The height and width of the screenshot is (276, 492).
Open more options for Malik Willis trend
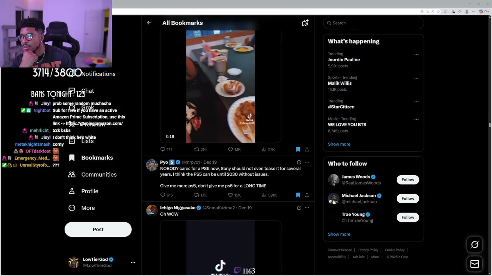[416, 78]
